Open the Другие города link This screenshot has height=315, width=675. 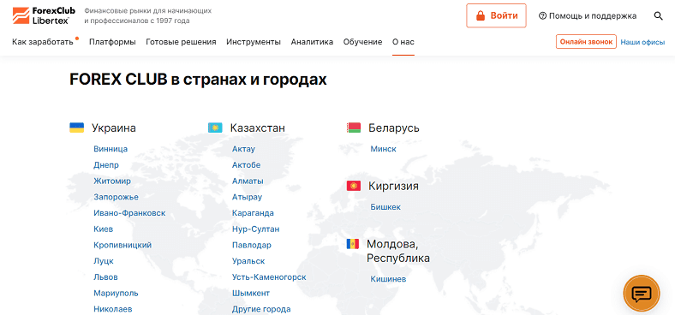click(x=261, y=309)
